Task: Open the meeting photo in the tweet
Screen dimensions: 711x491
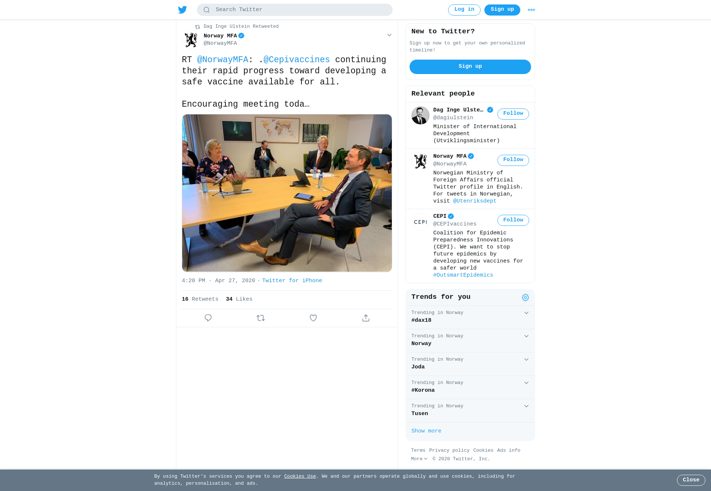Action: [287, 193]
